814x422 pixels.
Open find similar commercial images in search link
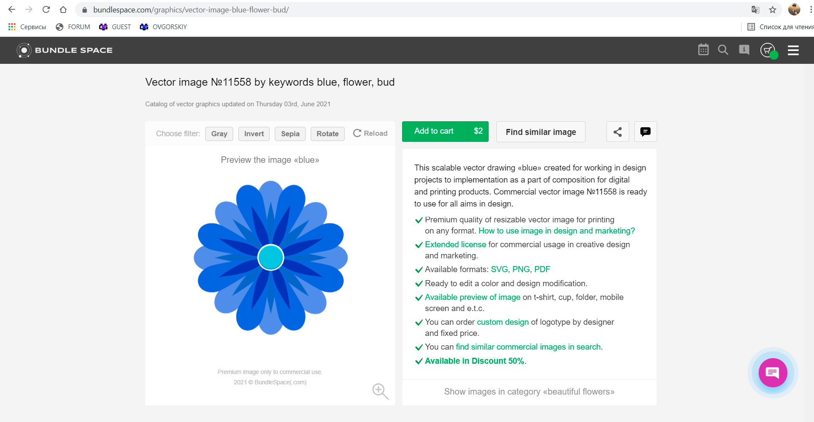click(528, 347)
